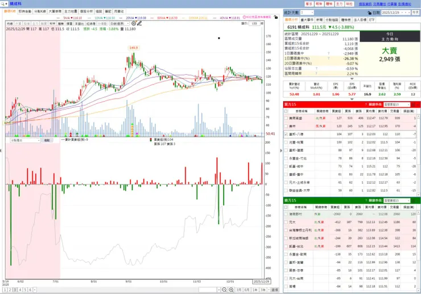The width and height of the screenshot is (421, 294).
Task: Select chart page 1
Action: [x=5, y=289]
